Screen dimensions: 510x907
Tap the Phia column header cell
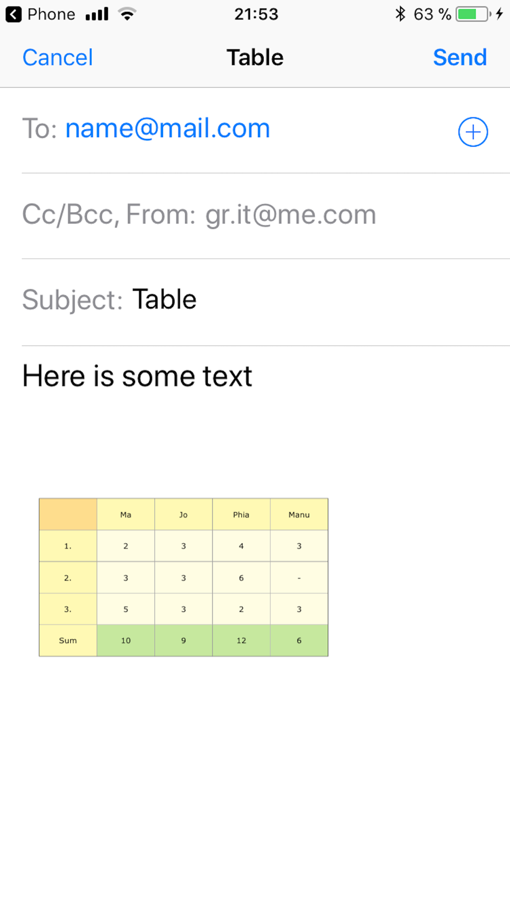click(241, 515)
